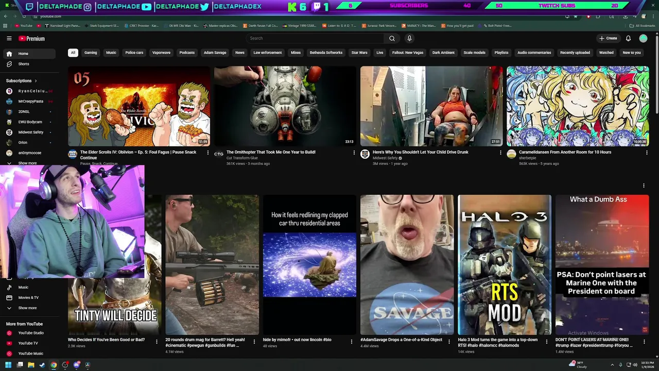659x371 pixels.
Task: Open options for 20 rounds drum mag short
Action: point(254,342)
